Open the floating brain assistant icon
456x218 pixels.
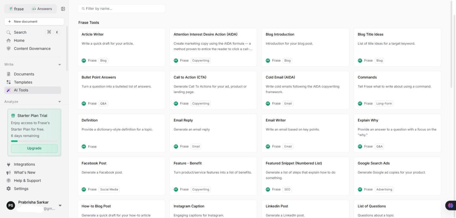coord(450,205)
